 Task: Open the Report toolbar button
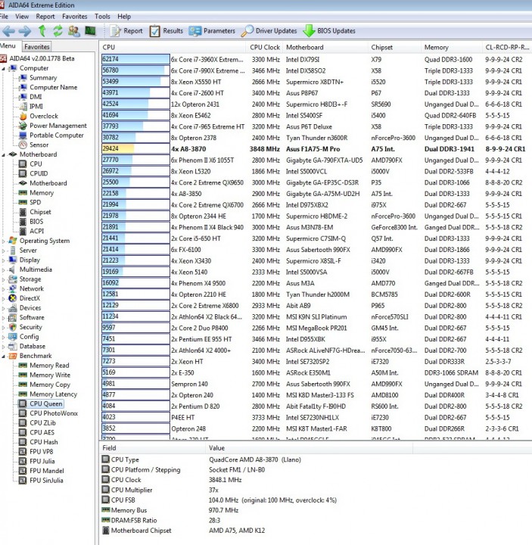coord(126,31)
